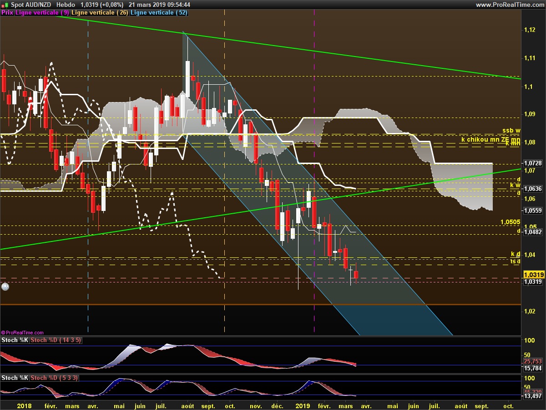Click the 1,09 price axis value
The width and height of the screenshot is (546, 410).
[x=529, y=115]
